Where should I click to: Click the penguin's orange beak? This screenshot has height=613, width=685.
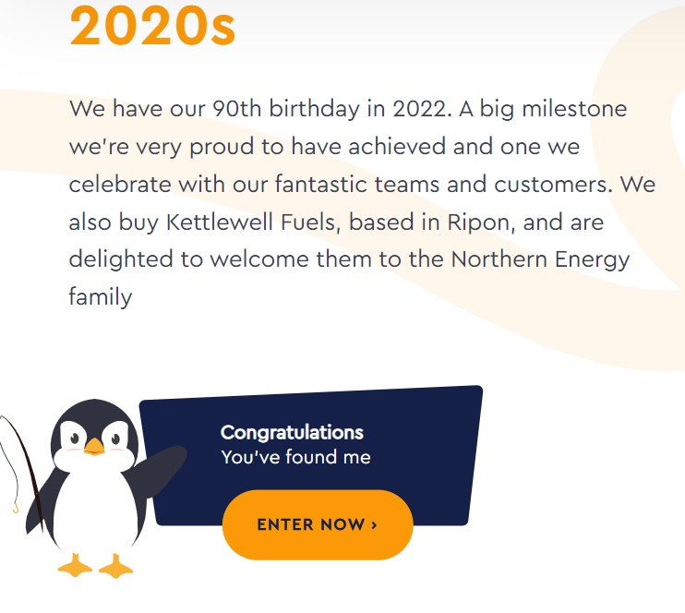coord(94,448)
